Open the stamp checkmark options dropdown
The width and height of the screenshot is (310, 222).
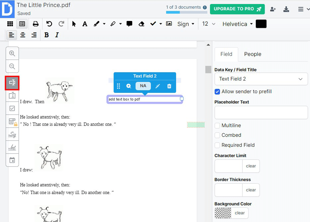click(x=160, y=24)
